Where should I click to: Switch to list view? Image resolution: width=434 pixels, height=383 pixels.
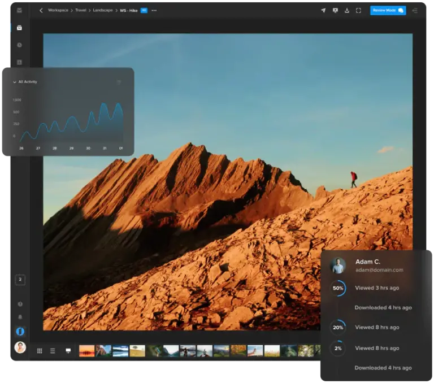pyautogui.click(x=53, y=351)
